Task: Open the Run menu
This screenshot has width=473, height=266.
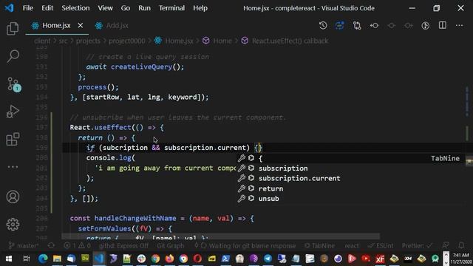Action: pos(144,8)
